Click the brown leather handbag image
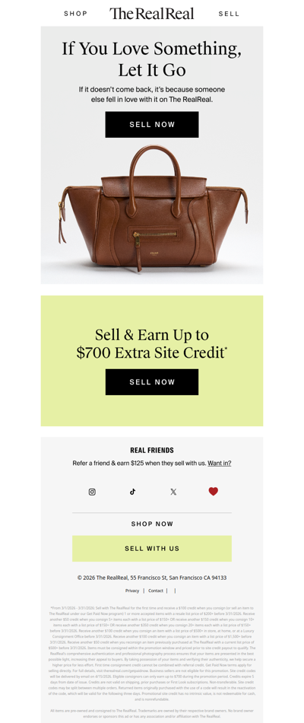The image size is (304, 723). (152, 209)
